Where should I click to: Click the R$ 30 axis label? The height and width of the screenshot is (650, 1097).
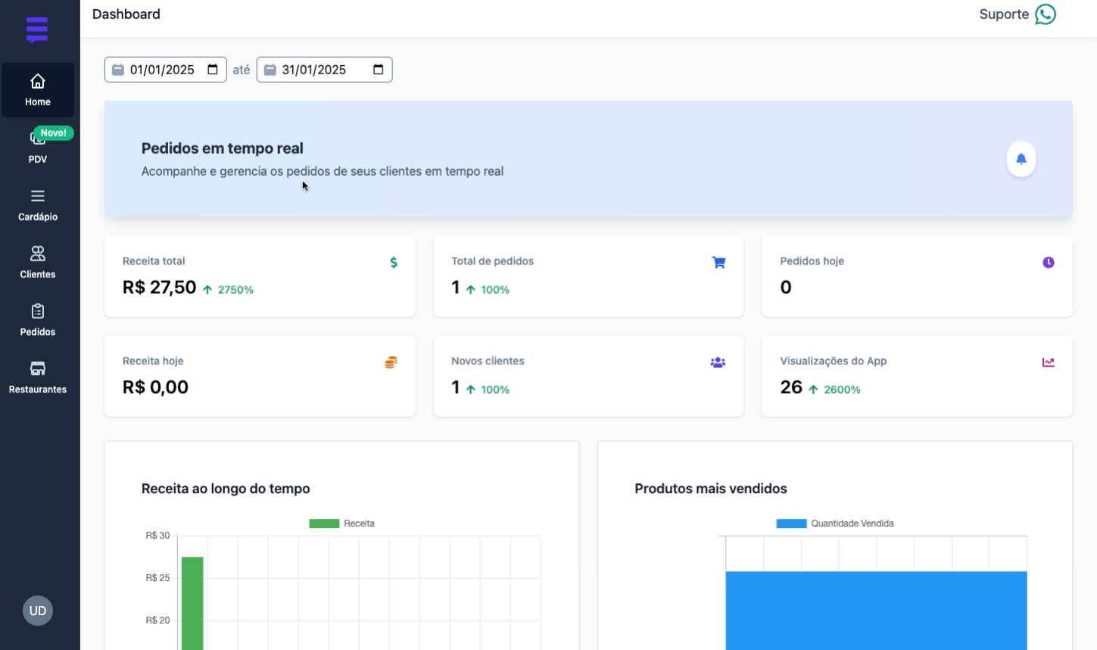[x=157, y=536]
